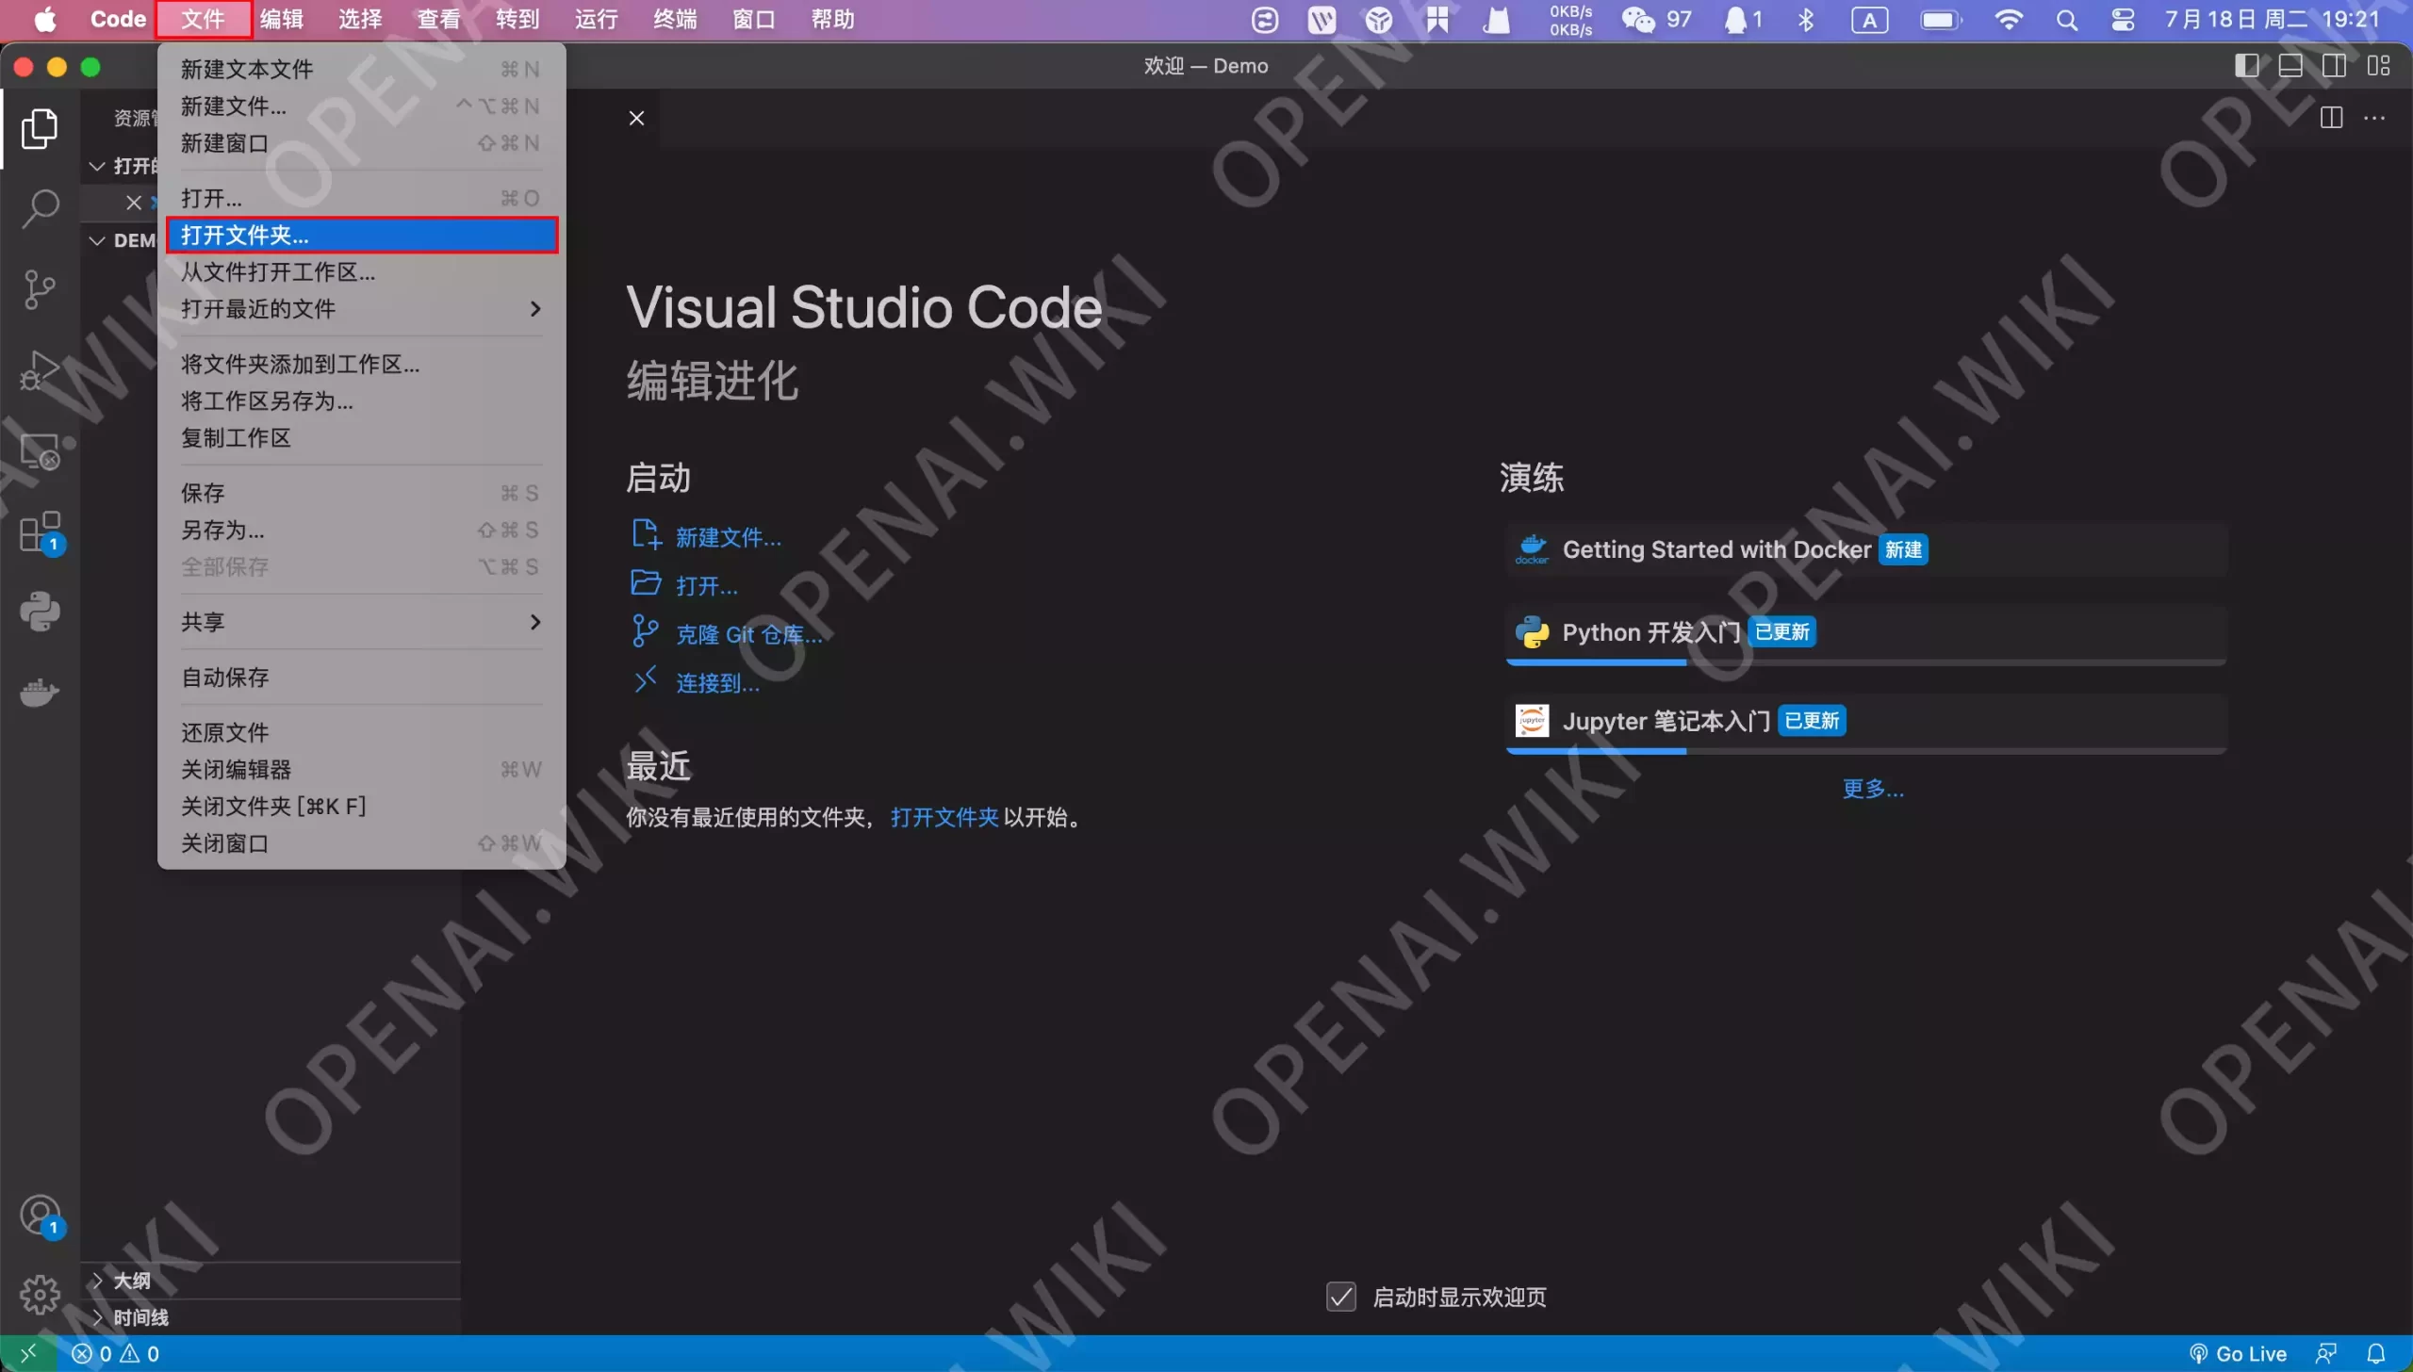Viewport: 2413px width, 1372px height.
Task: Open the Extensions view
Action: (40, 531)
